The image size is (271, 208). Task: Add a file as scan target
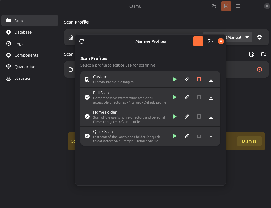(x=252, y=54)
